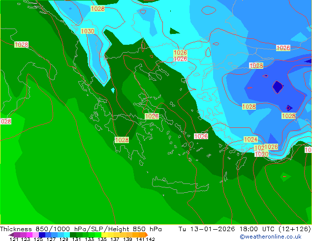
Task: Click the legend value 139
Action: coord(127,239)
